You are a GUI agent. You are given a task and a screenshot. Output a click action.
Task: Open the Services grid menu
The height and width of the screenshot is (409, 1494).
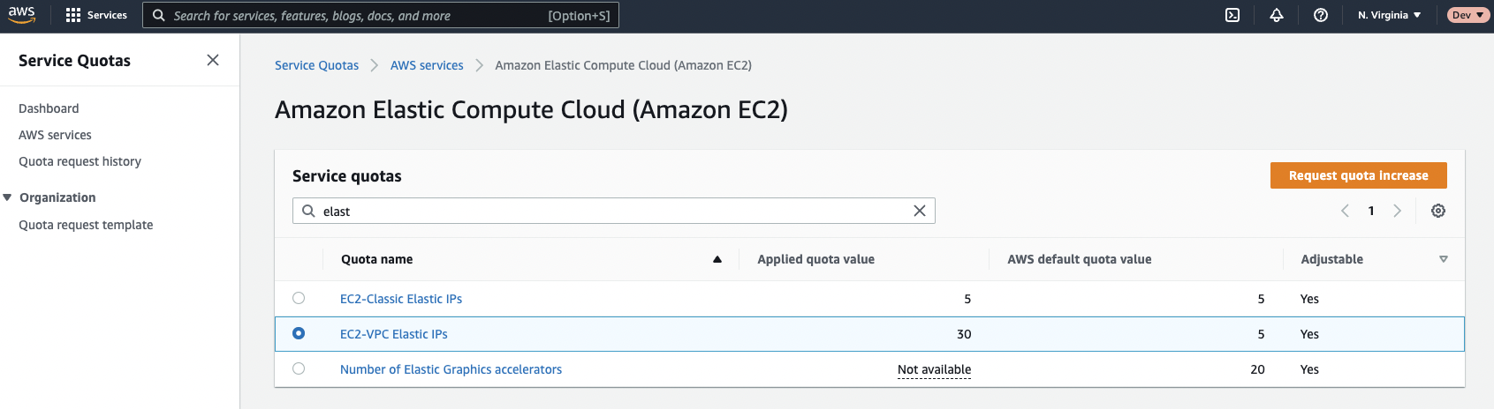(96, 15)
